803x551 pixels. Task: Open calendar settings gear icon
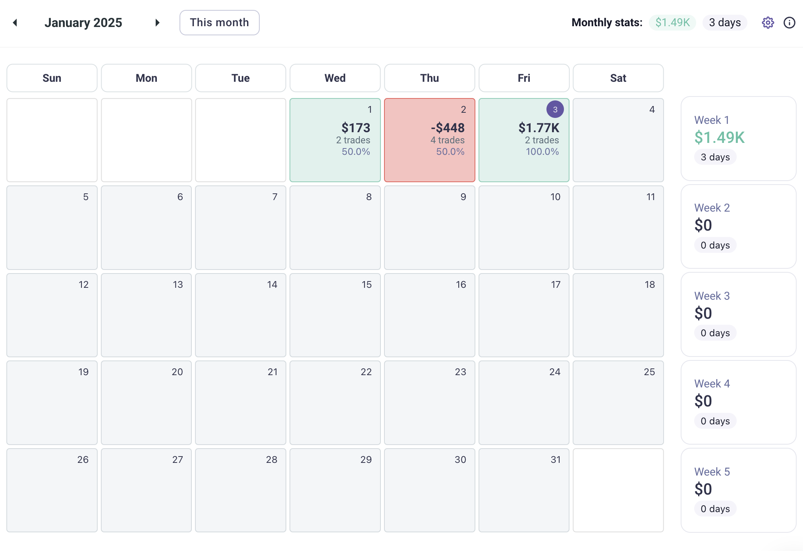tap(768, 23)
